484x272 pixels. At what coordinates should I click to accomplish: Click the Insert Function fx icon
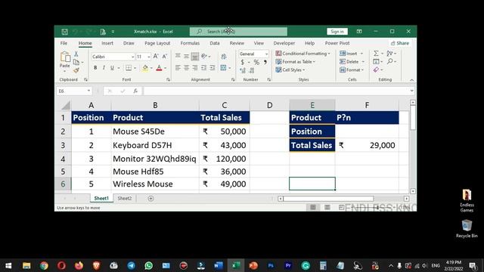click(135, 91)
